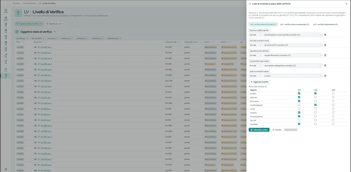This screenshot has width=351, height=172.
Task: Open 'da georiferimento' source dropdown
Action: (x=293, y=55)
